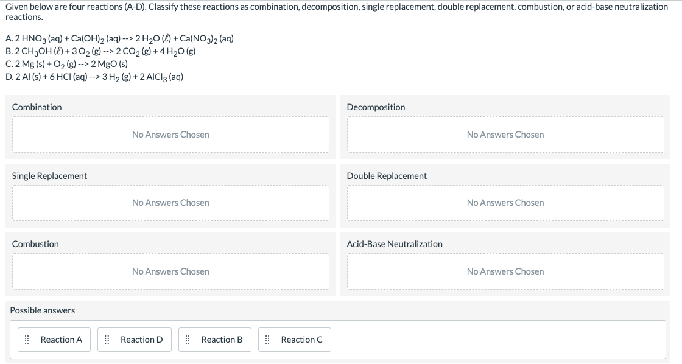Click the Acid-Base Neutralization heading
682x364 pixels.
point(395,244)
